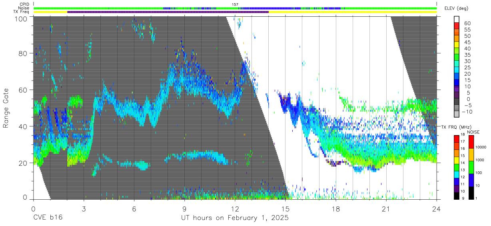Select the CPID value 157

[235, 4]
